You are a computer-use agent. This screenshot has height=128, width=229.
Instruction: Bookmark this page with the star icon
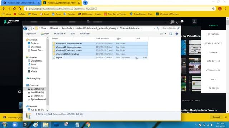point(213,9)
